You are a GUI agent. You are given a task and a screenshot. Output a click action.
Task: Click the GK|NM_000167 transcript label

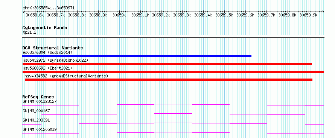(x=36, y=111)
